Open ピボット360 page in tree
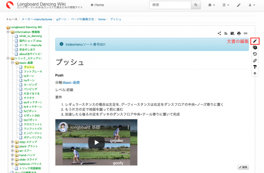Image resolution: width=264 pixels, height=173 pixels. [x=32, y=115]
